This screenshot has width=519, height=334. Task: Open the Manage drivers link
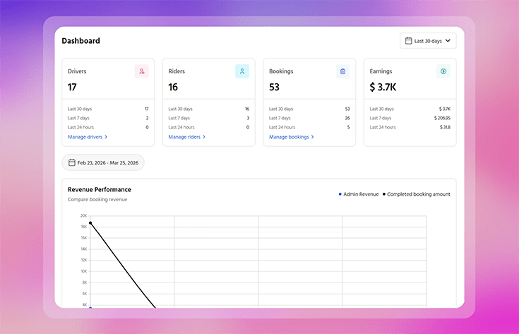(88, 137)
